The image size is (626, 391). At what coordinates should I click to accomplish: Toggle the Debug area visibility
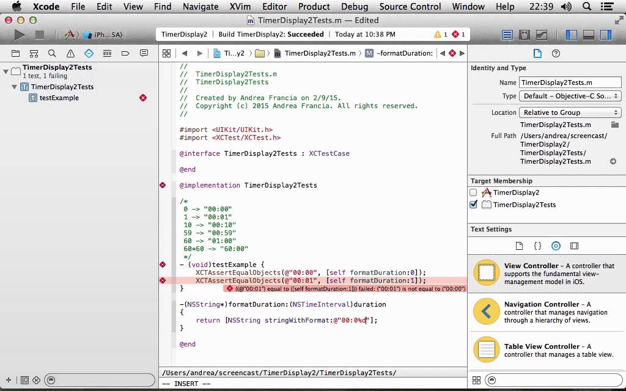click(x=589, y=35)
